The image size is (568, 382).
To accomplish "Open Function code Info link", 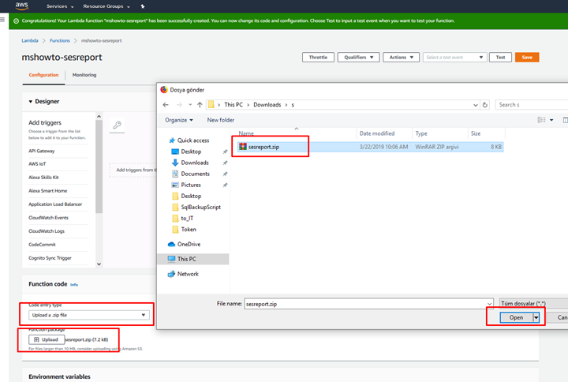I will tap(74, 285).
